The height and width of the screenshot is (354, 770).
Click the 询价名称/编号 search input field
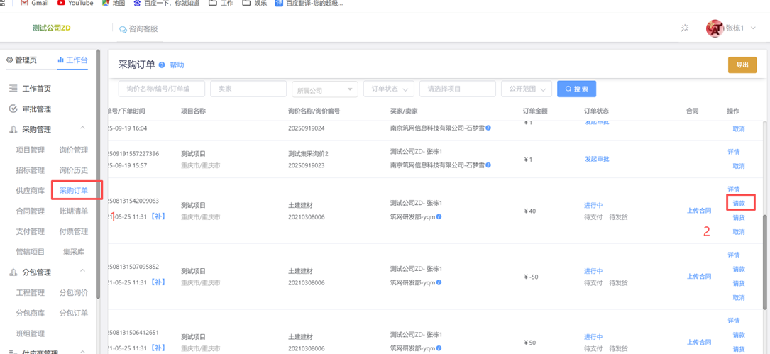pyautogui.click(x=161, y=89)
